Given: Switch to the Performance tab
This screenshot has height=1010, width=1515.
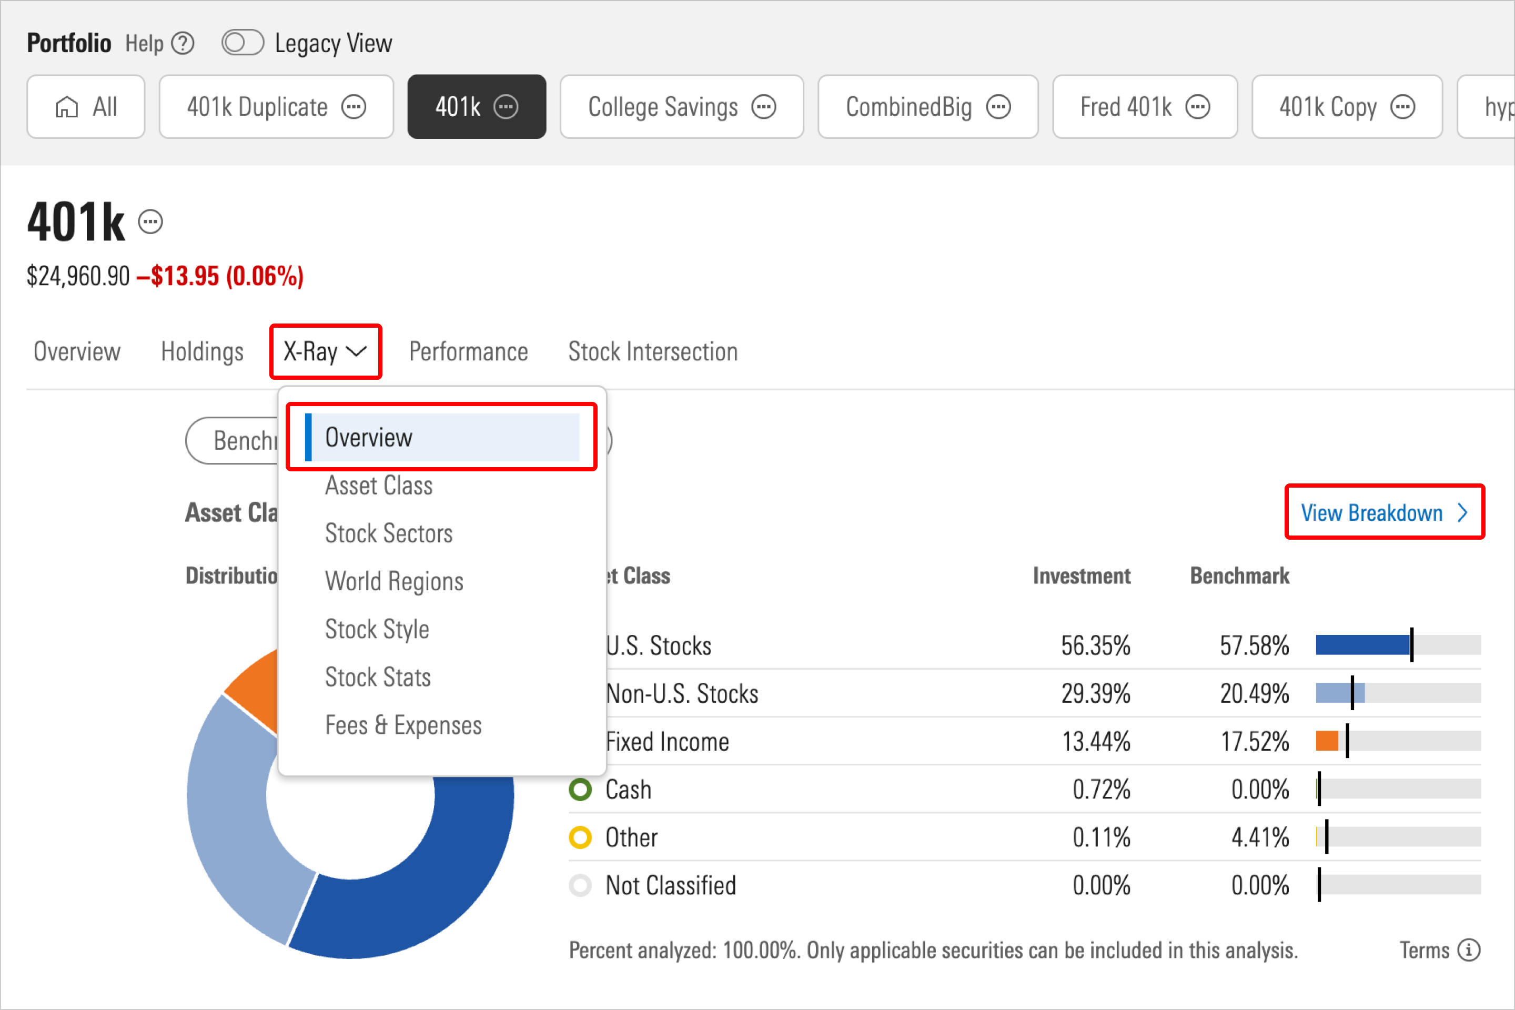Looking at the screenshot, I should point(468,352).
